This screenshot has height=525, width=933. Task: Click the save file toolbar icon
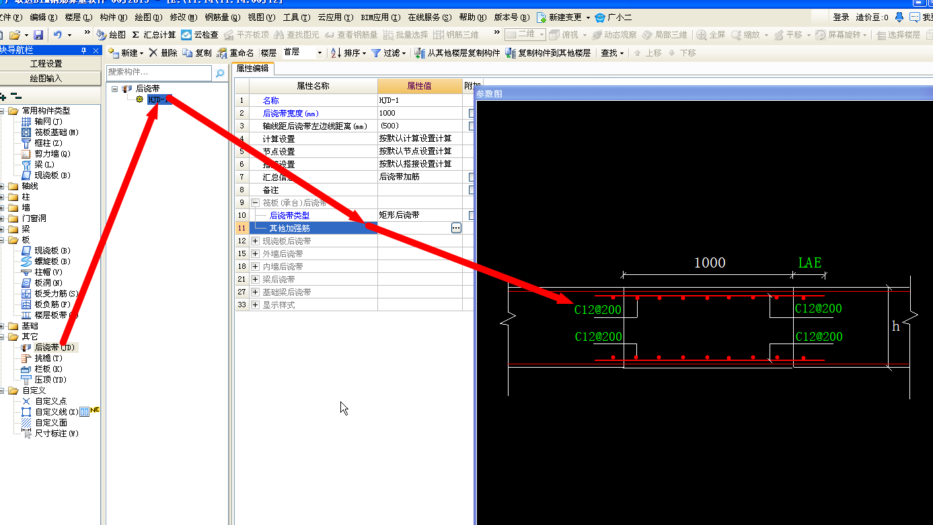point(38,34)
